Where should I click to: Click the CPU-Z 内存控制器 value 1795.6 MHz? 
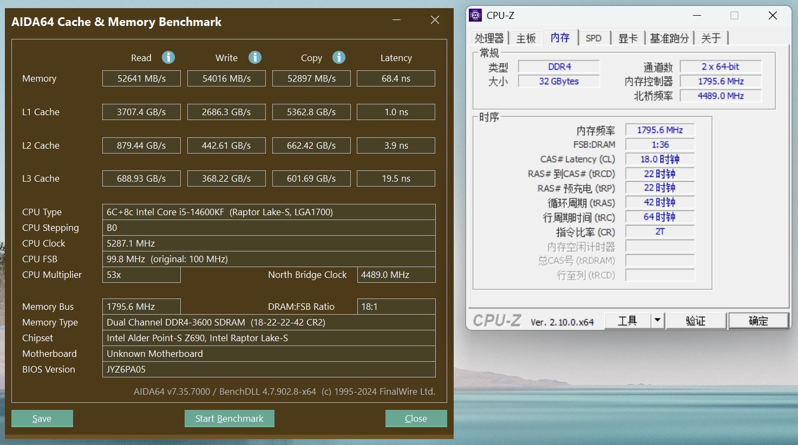coord(721,81)
